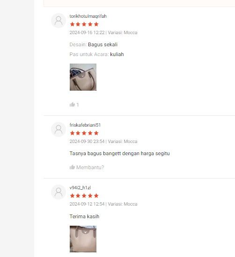Click the star rating under v94i2_h1zl
Image resolution: width=235 pixels, height=257 pixels.
[84, 196]
